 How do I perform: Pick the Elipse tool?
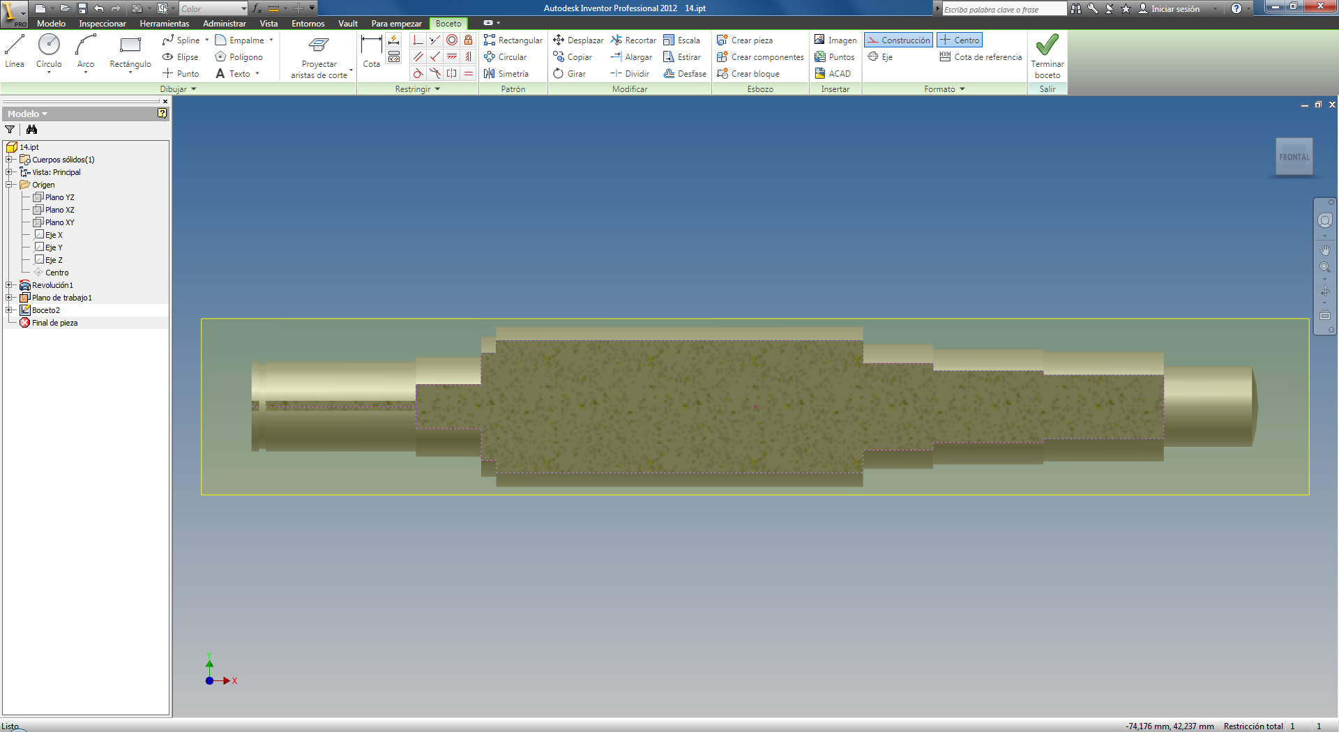(x=181, y=57)
